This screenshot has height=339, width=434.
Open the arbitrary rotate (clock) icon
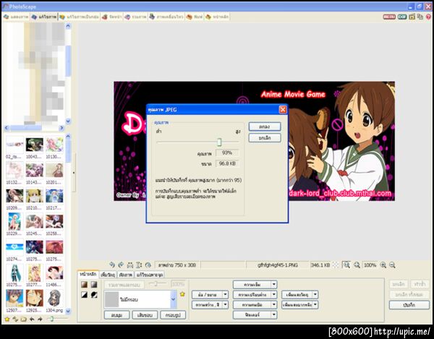click(148, 265)
